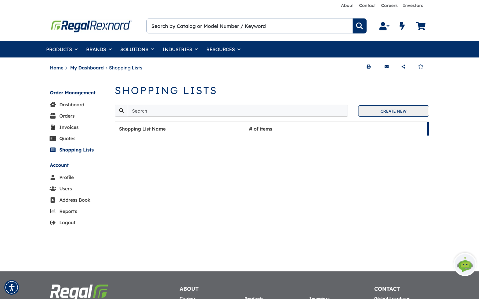Open the shopping cart icon
The height and width of the screenshot is (299, 479).
pyautogui.click(x=421, y=26)
